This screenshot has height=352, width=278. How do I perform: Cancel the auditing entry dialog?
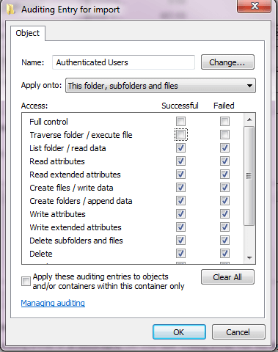point(238,332)
